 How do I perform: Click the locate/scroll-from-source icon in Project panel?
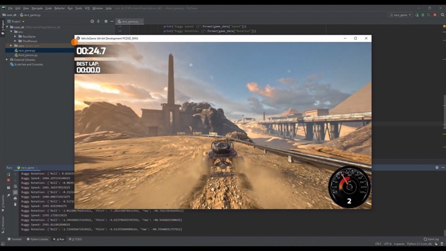click(x=92, y=21)
